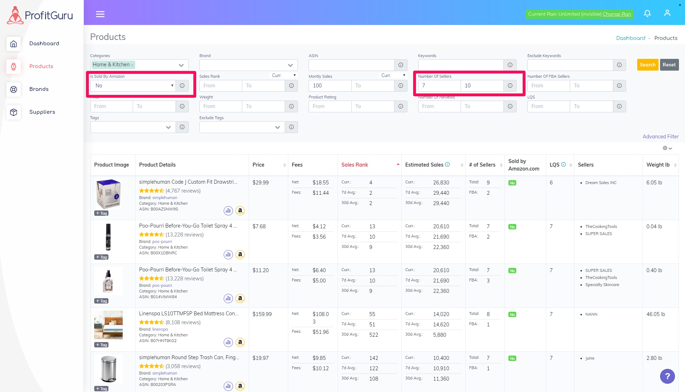685x392 pixels.
Task: Open the user profile icon
Action: pyautogui.click(x=667, y=13)
